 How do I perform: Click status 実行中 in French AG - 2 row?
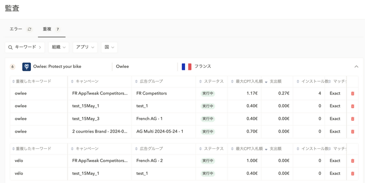click(207, 161)
